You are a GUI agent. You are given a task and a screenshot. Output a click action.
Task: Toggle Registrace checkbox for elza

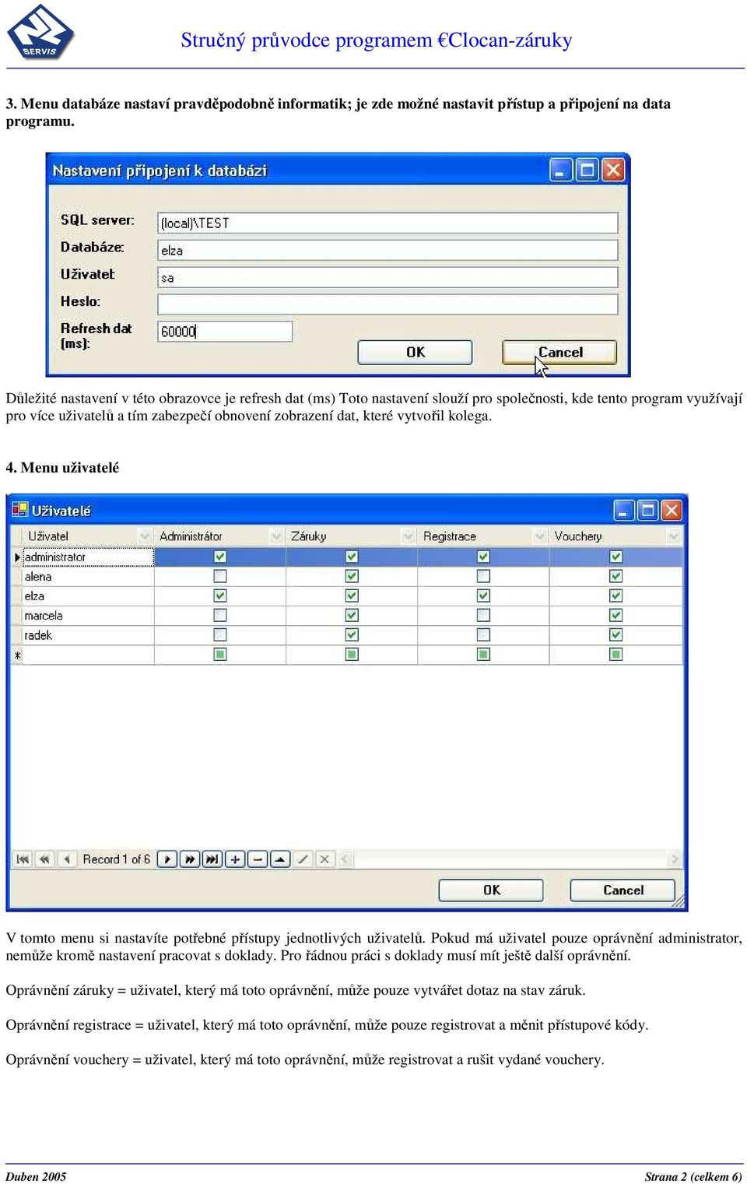[483, 596]
